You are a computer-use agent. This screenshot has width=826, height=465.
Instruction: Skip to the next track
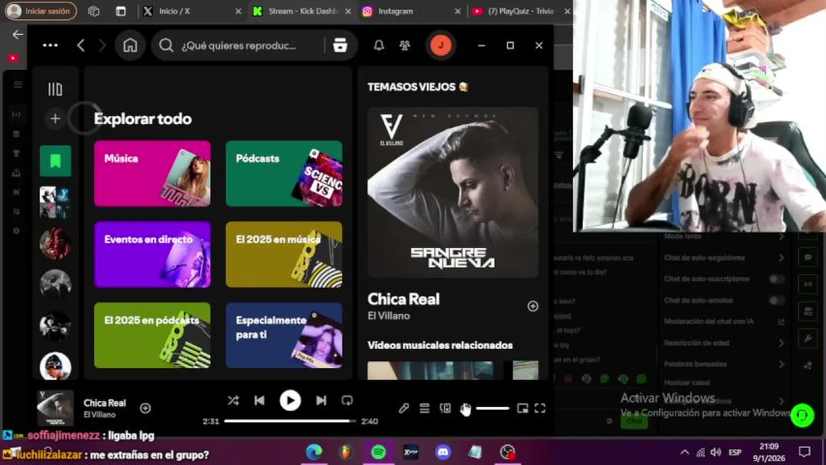tap(321, 400)
